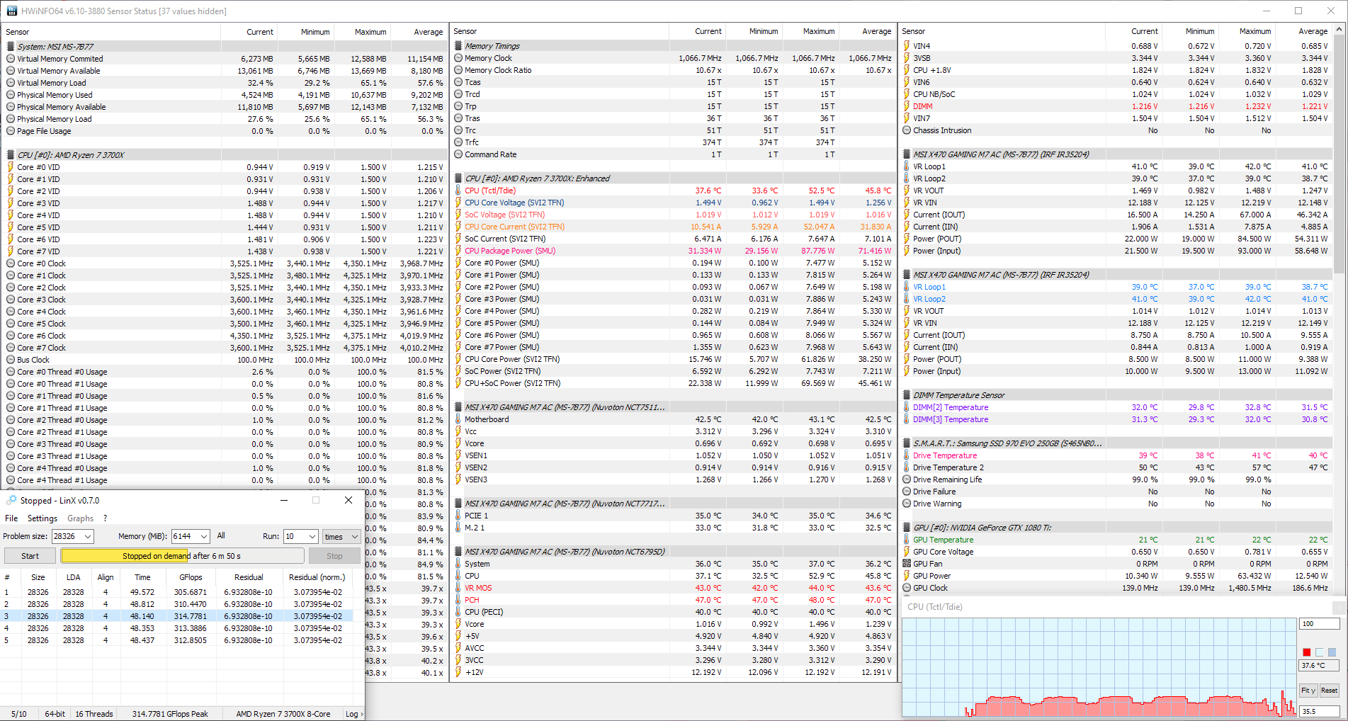Click the Residual (norm.) column header
The height and width of the screenshot is (721, 1348).
point(317,577)
